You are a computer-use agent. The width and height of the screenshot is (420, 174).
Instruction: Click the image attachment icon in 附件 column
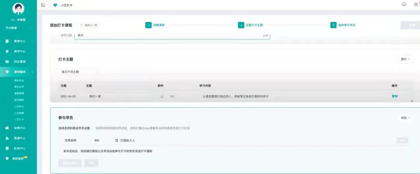[x=162, y=96]
